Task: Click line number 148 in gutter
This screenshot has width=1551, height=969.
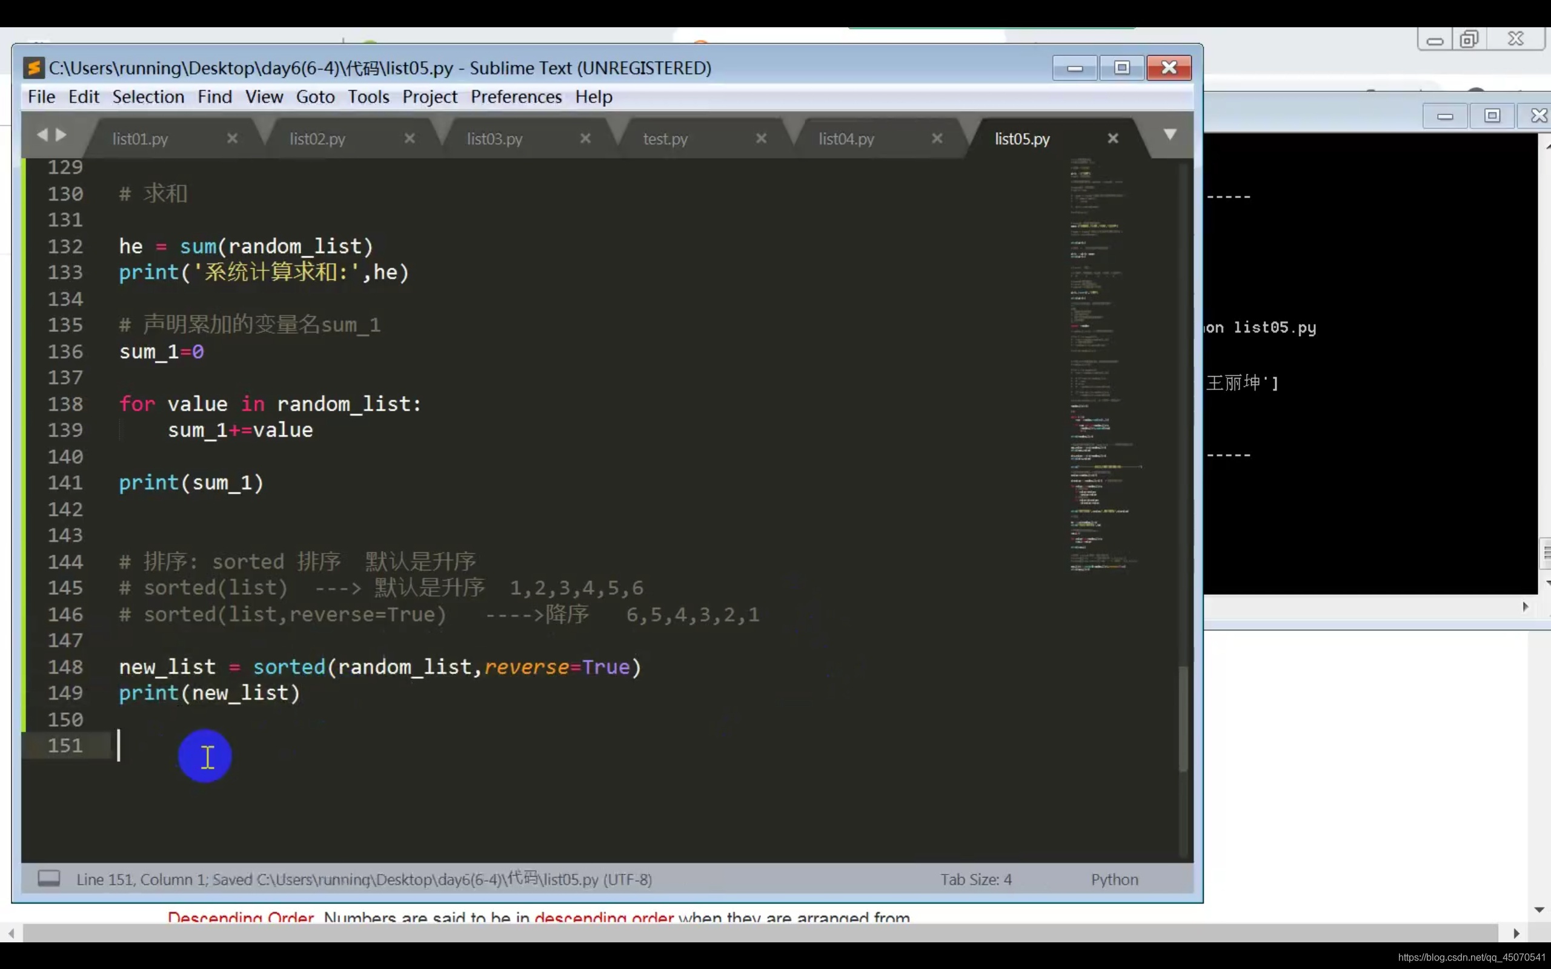Action: 65,667
